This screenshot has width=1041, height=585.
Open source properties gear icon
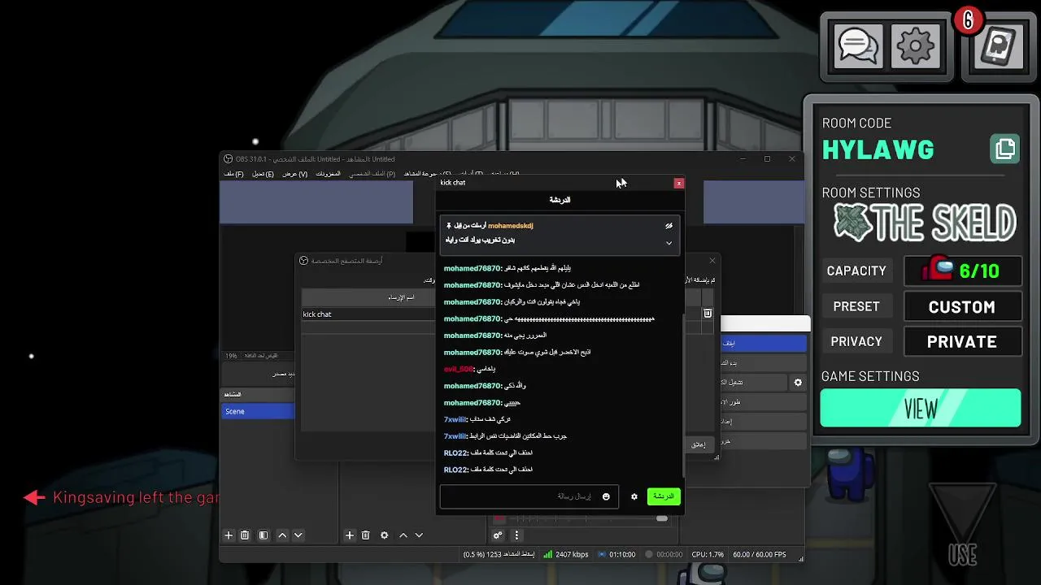(x=385, y=535)
